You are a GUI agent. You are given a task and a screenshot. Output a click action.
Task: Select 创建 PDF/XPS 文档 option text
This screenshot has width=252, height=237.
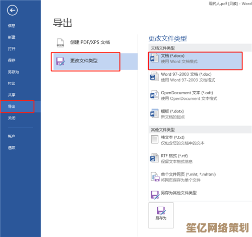(90, 42)
